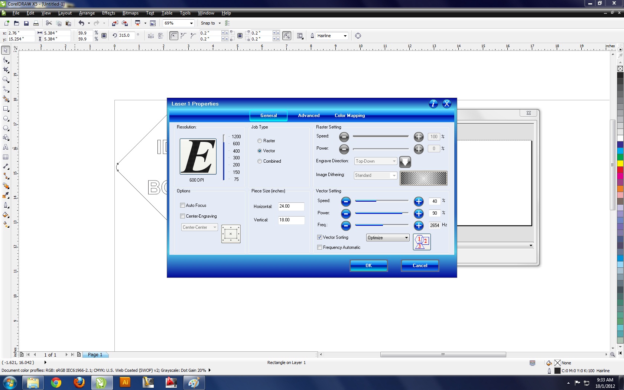
Task: Open the Arrange menu
Action: pyautogui.click(x=87, y=13)
